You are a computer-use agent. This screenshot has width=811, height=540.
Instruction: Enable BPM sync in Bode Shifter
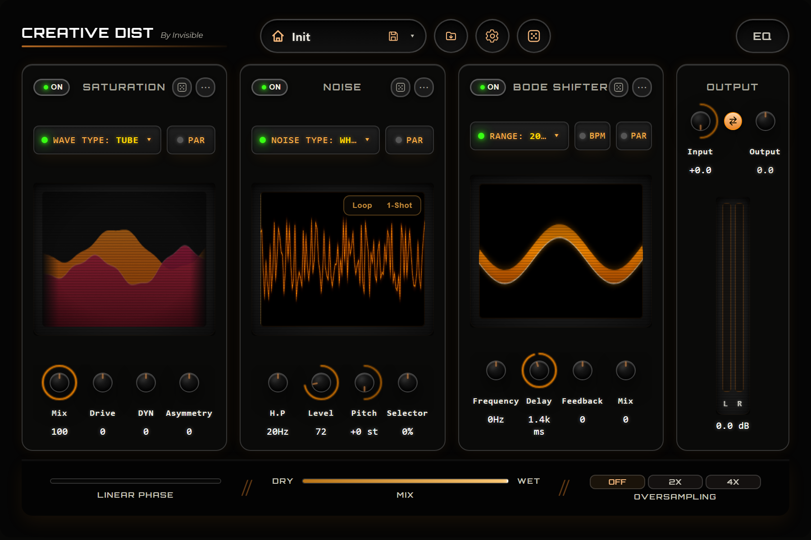[x=592, y=136]
